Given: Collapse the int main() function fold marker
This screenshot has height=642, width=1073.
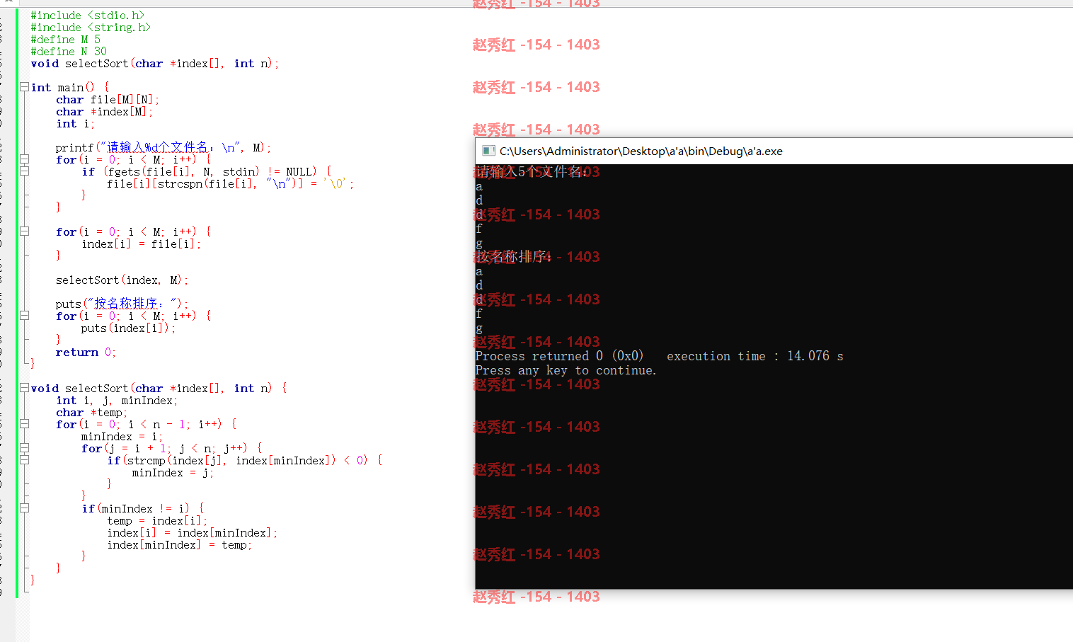Looking at the screenshot, I should (x=24, y=87).
